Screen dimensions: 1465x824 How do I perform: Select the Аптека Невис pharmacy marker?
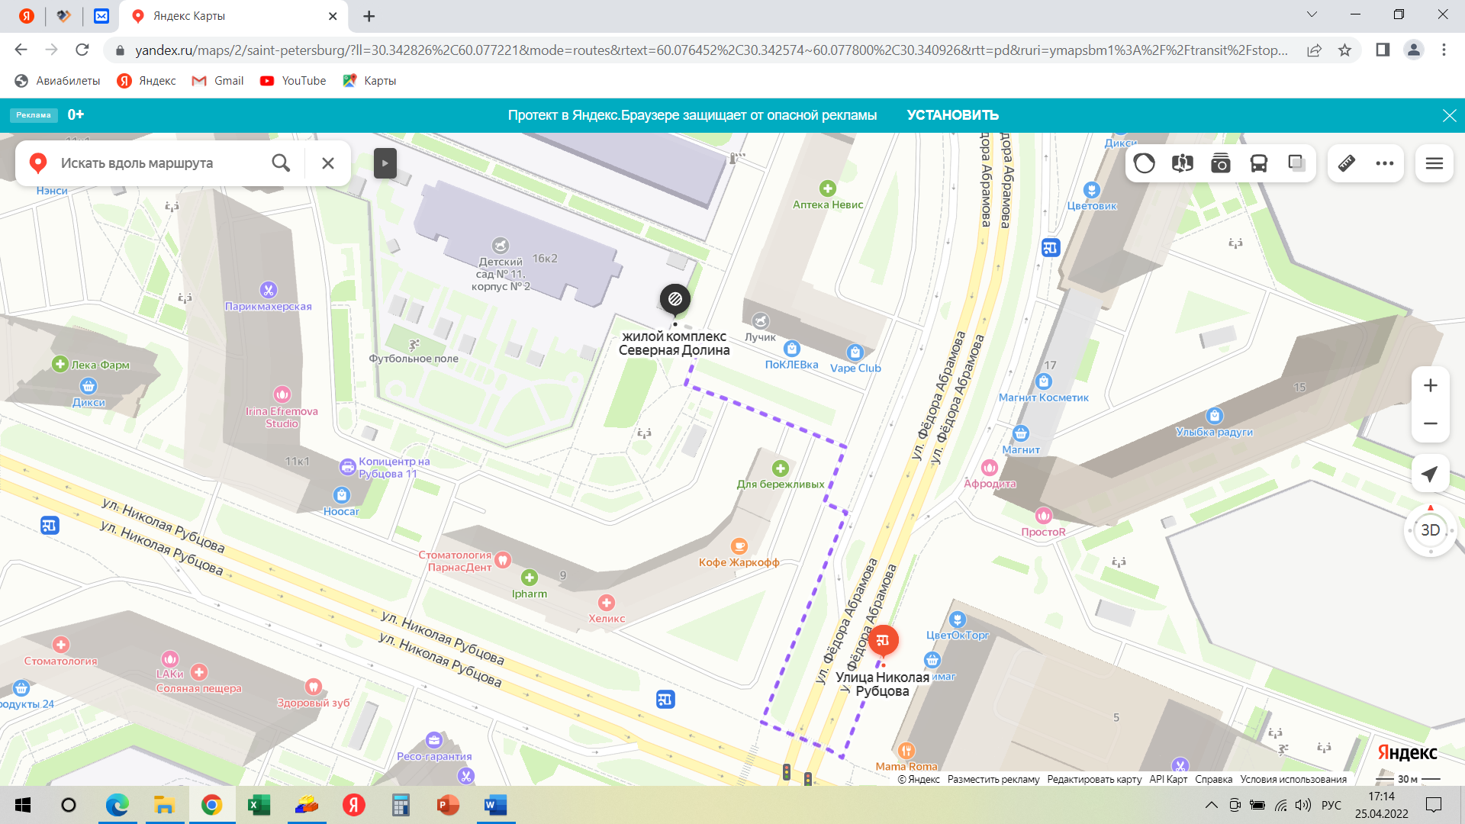[x=828, y=188]
